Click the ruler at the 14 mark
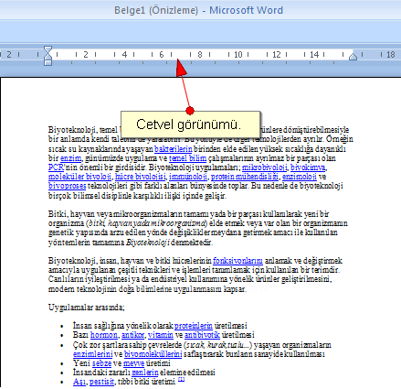 click(314, 55)
